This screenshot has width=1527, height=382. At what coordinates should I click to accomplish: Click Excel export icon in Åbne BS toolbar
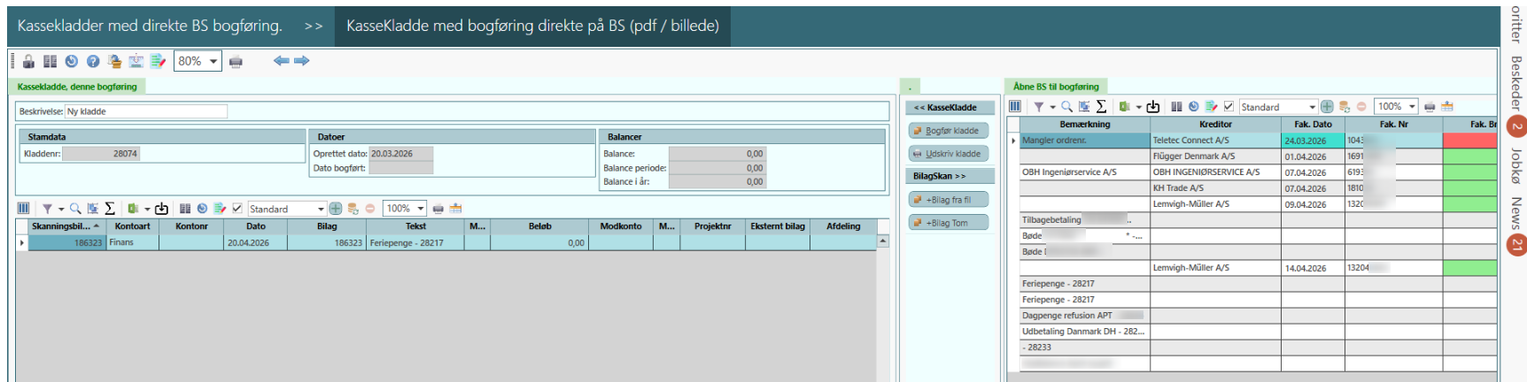coord(1125,107)
